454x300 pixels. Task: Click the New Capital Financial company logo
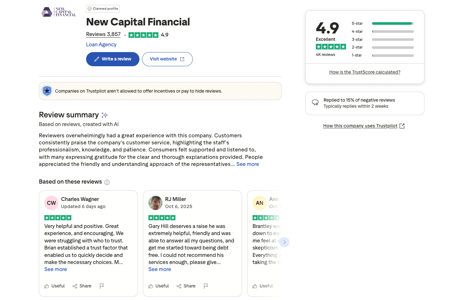[58, 12]
